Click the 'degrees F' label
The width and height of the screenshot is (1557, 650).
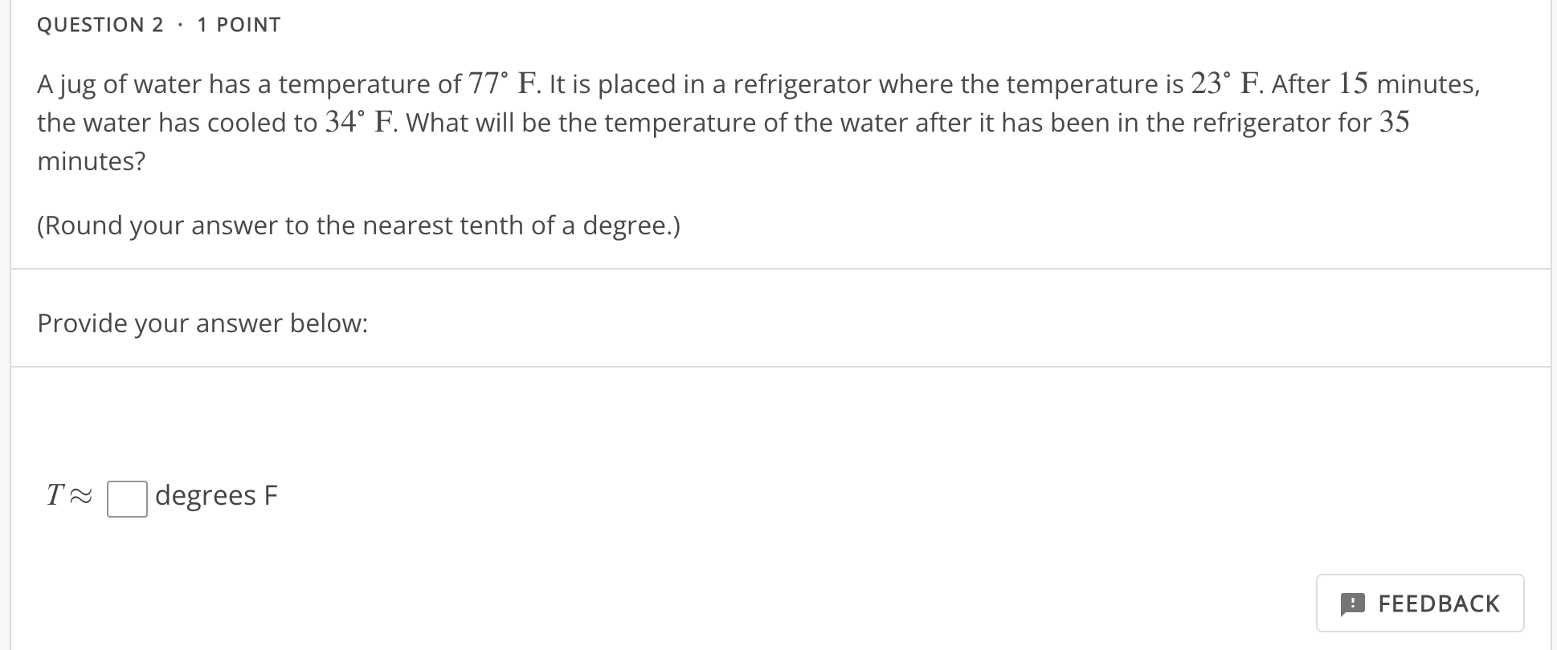(x=215, y=495)
